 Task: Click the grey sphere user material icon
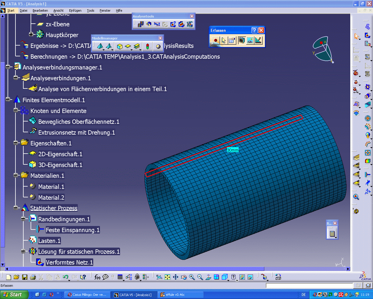point(158,46)
